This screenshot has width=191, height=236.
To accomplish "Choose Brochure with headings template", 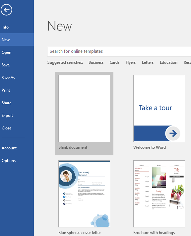I will click(159, 194).
